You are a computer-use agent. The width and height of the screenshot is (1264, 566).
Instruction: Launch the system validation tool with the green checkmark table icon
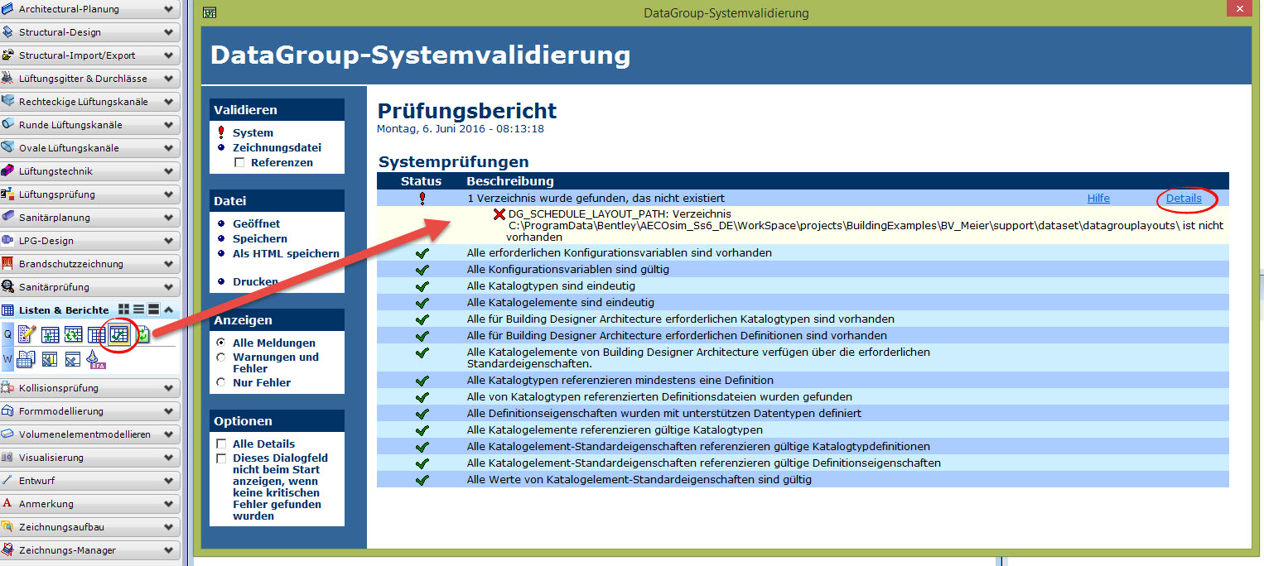click(x=119, y=334)
